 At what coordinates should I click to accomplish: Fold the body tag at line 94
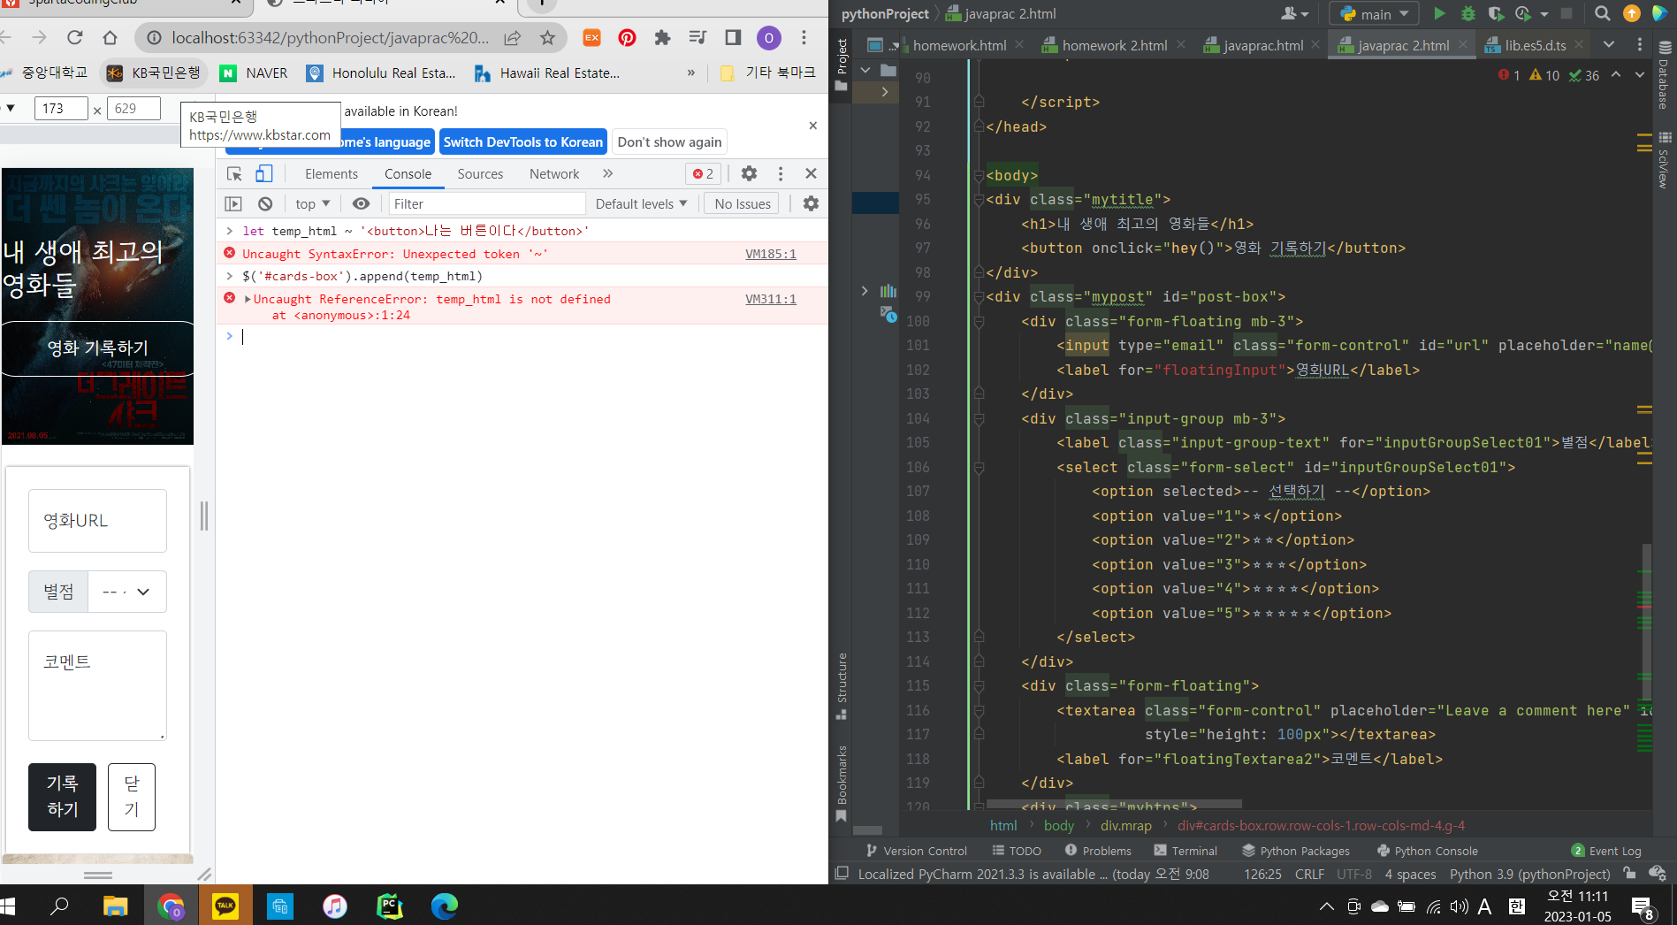click(x=979, y=175)
